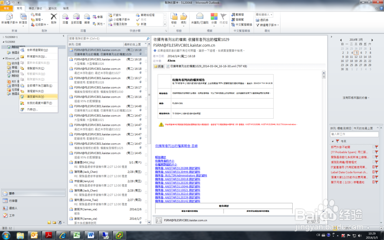The image size is (384, 240).
Task: Click the 轉寄 (Forward) ribbon icon
Action: pos(87,17)
